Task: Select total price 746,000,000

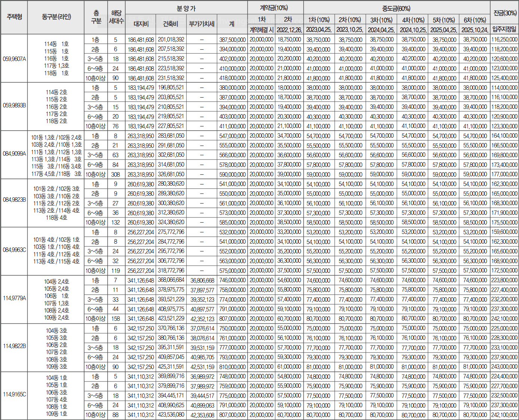Action: 232,280
